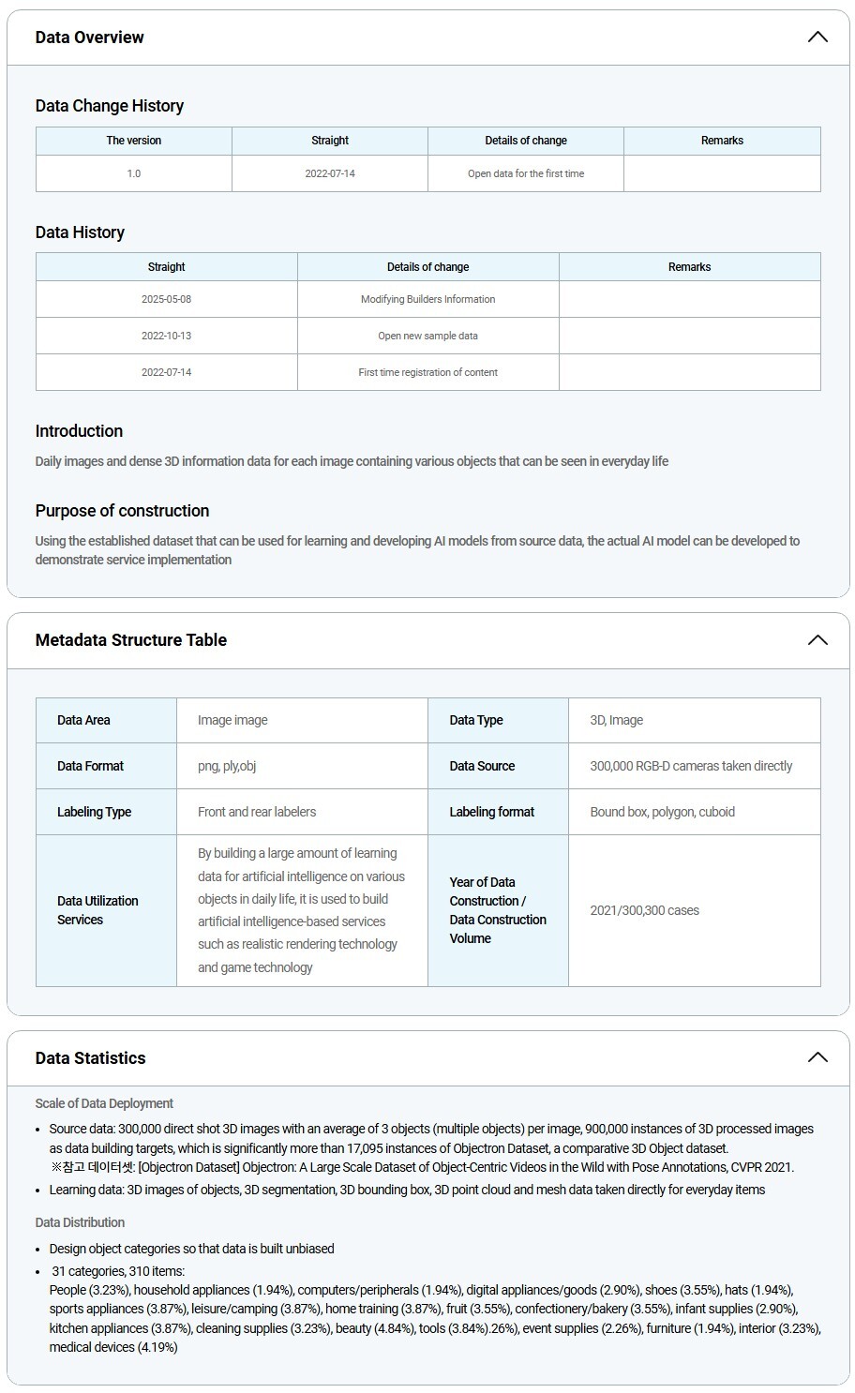Click the 'Open new sample data' entry

pos(427,336)
